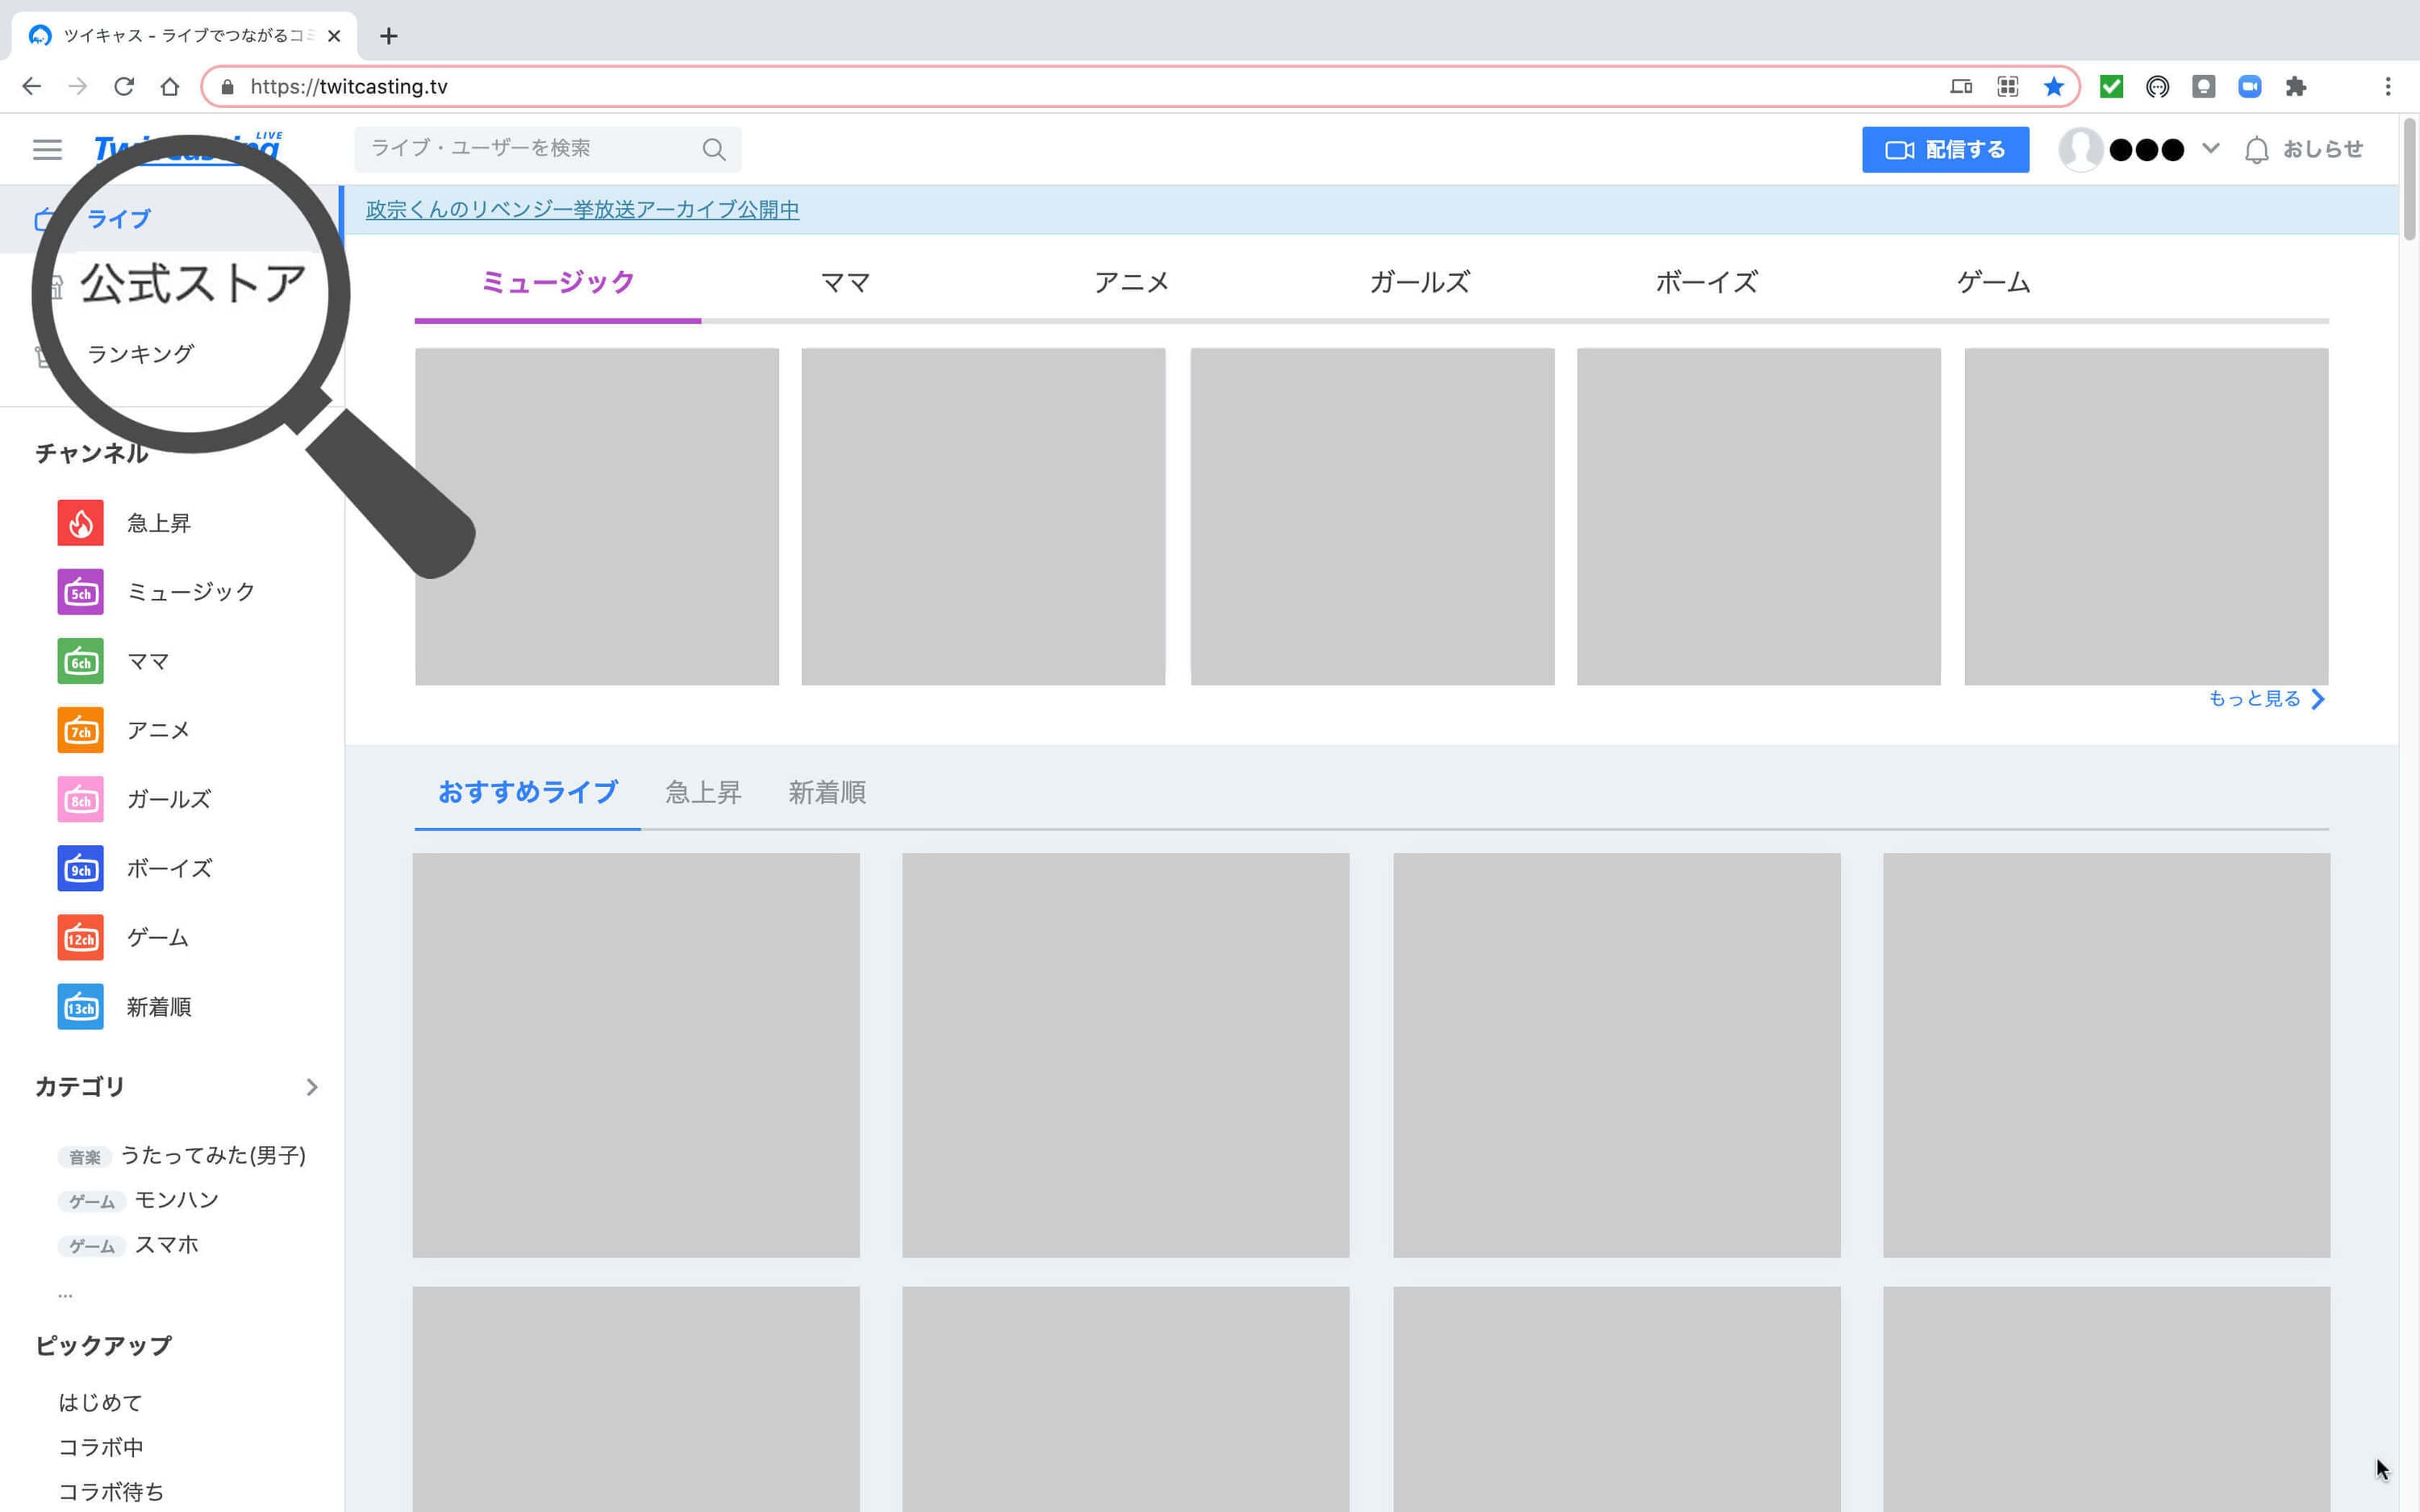Switch to the 急上昇 live list tab
This screenshot has width=2420, height=1512.
(703, 793)
